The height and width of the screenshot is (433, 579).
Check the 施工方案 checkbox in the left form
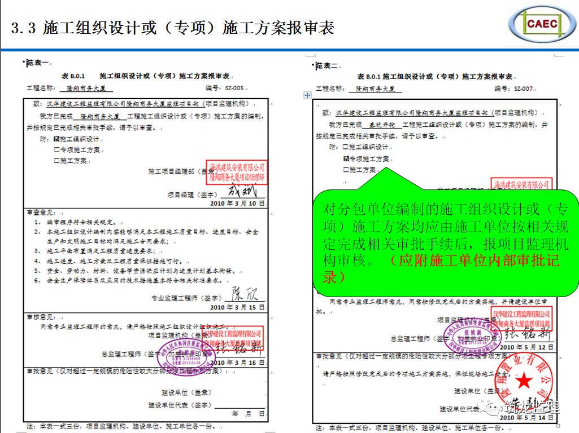[56, 160]
